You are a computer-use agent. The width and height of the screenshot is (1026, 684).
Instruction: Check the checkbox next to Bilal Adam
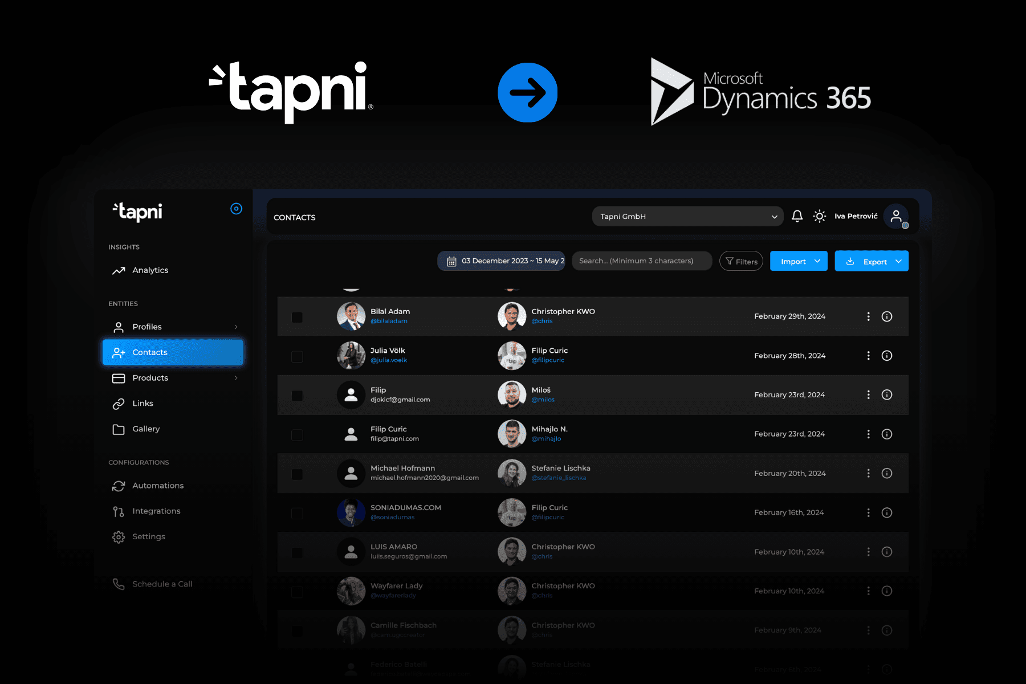(297, 316)
